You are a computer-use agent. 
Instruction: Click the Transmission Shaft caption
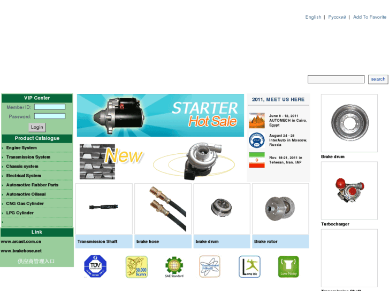[x=97, y=241]
